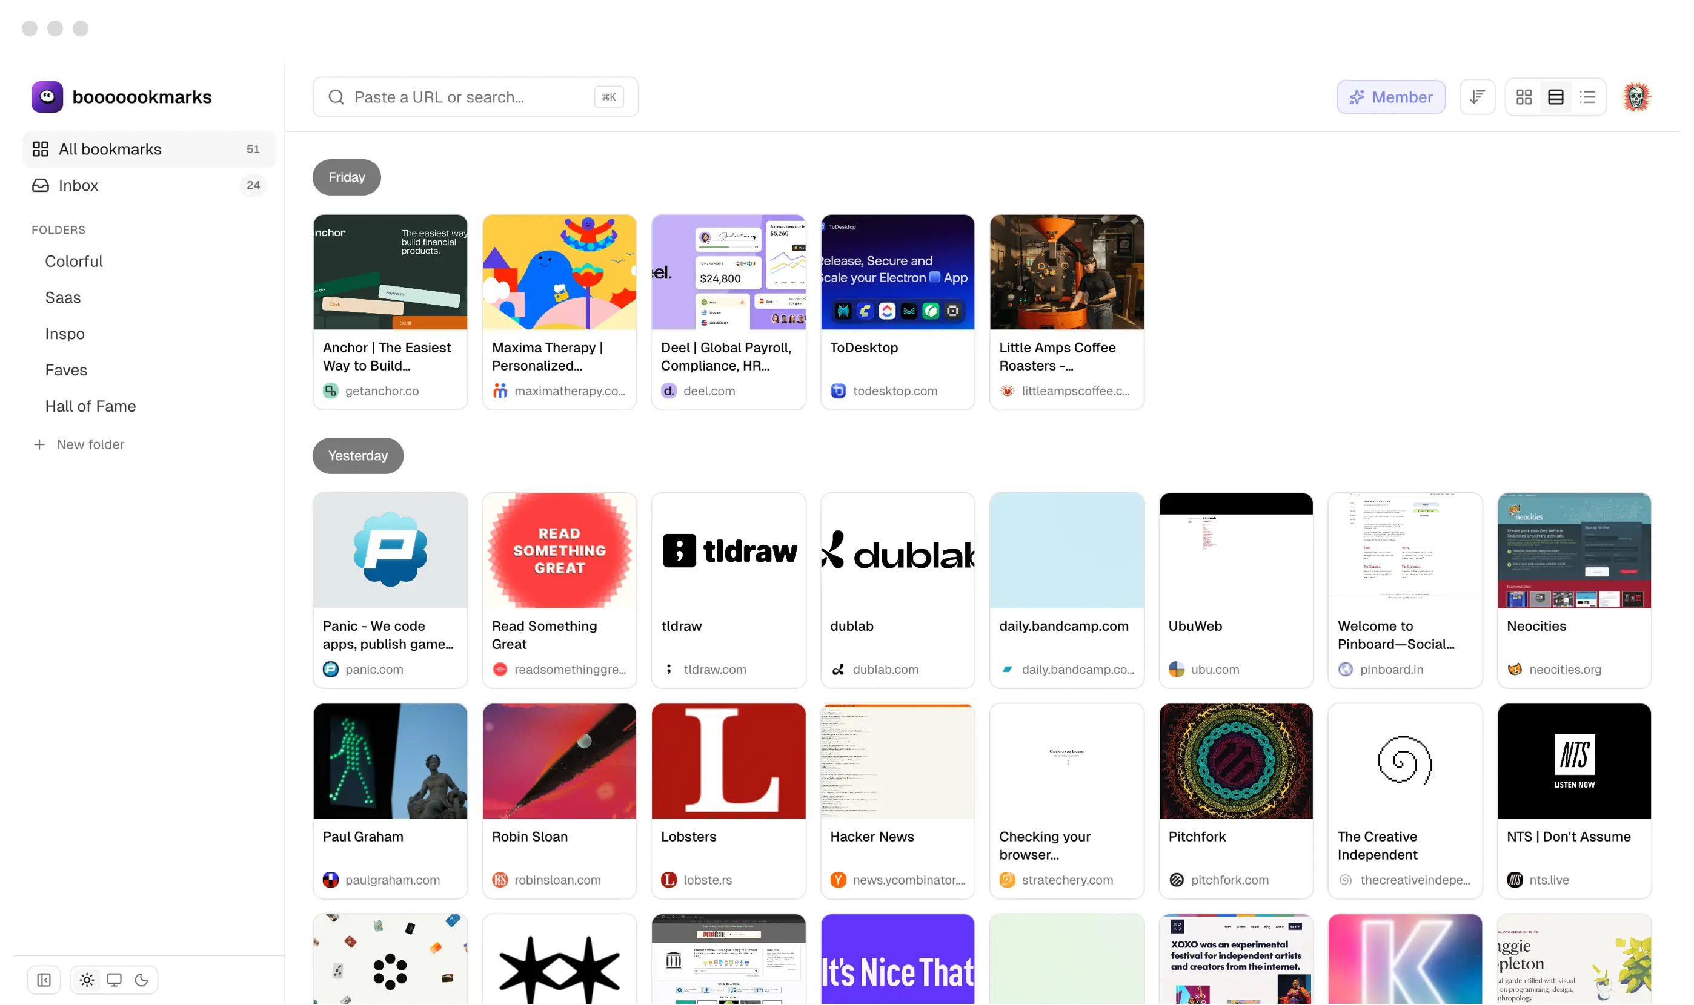The image size is (1694, 1005).
Task: Click the neocities.org favicon
Action: [1515, 669]
